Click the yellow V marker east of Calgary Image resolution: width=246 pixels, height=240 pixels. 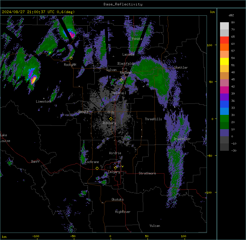(x=122, y=166)
